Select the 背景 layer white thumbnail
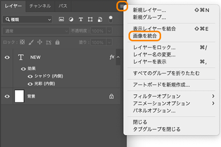 tap(19, 96)
